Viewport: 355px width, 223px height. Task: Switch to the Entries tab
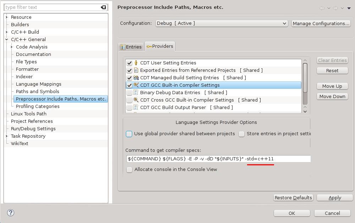[x=131, y=47]
